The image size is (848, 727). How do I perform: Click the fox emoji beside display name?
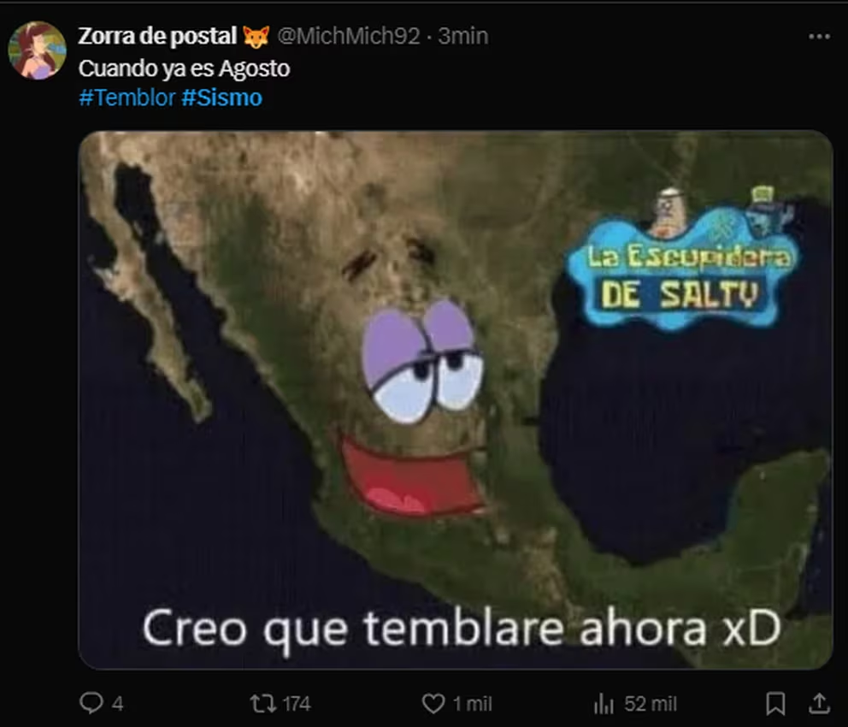(256, 37)
